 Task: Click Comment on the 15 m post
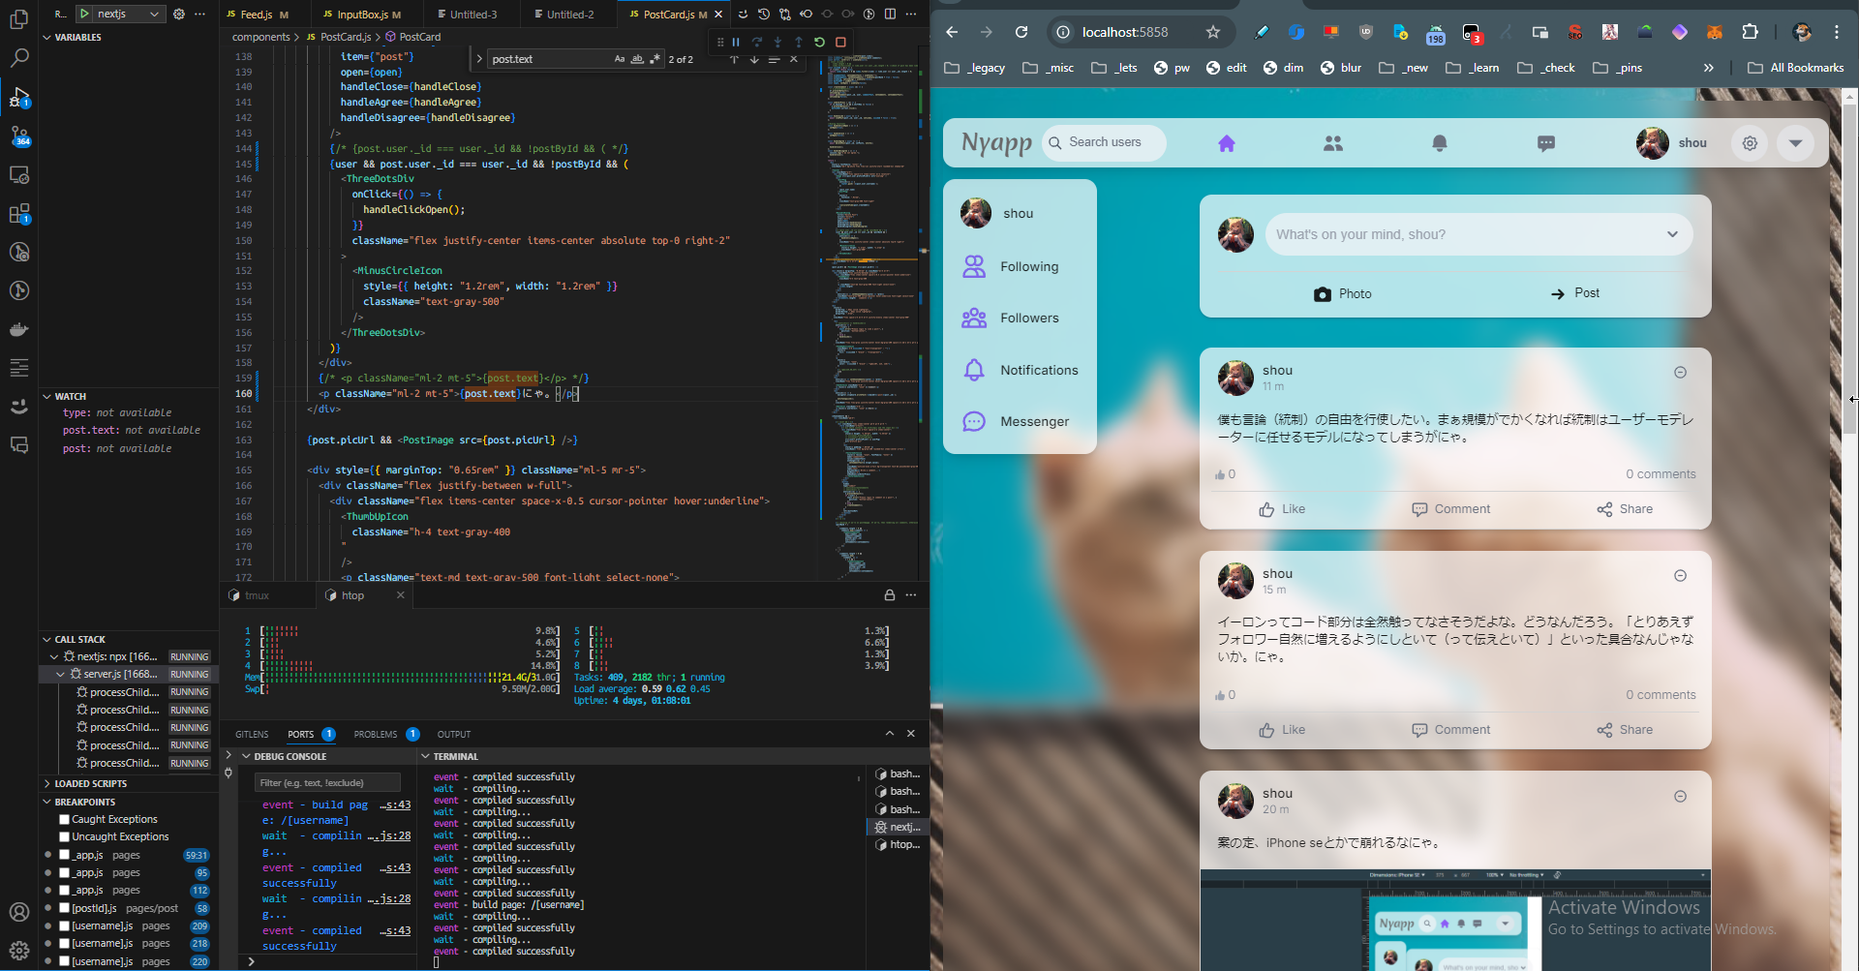[x=1450, y=730]
